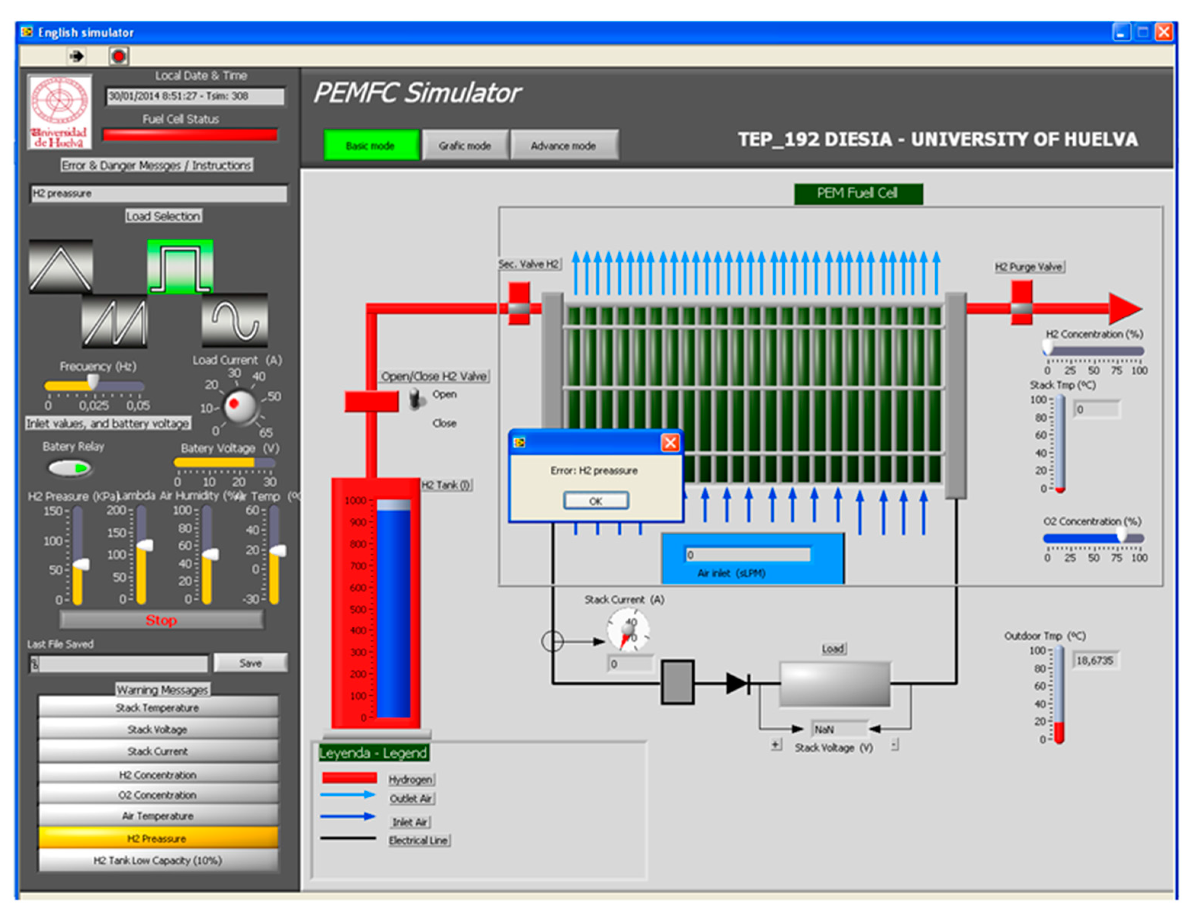Select the sine wave load icon
Image resolution: width=1190 pixels, height=909 pixels.
(234, 320)
